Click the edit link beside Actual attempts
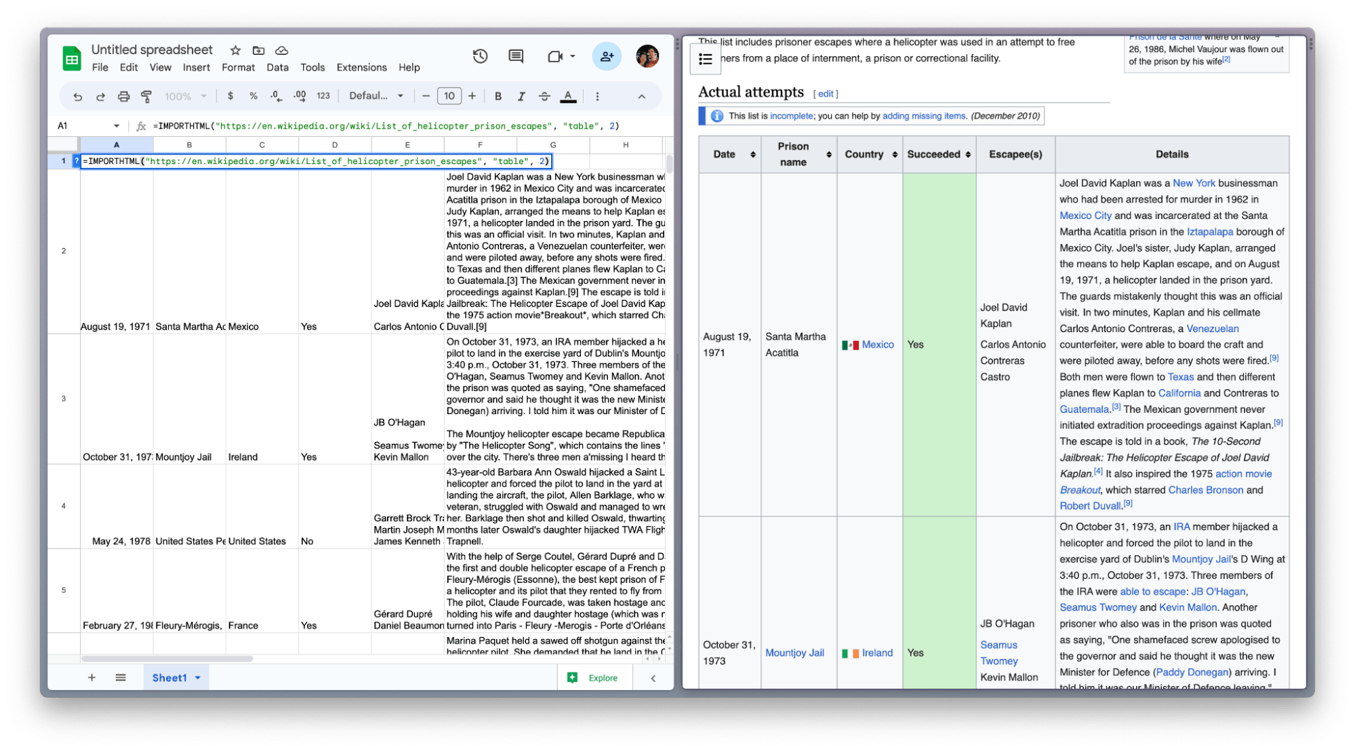 (825, 94)
